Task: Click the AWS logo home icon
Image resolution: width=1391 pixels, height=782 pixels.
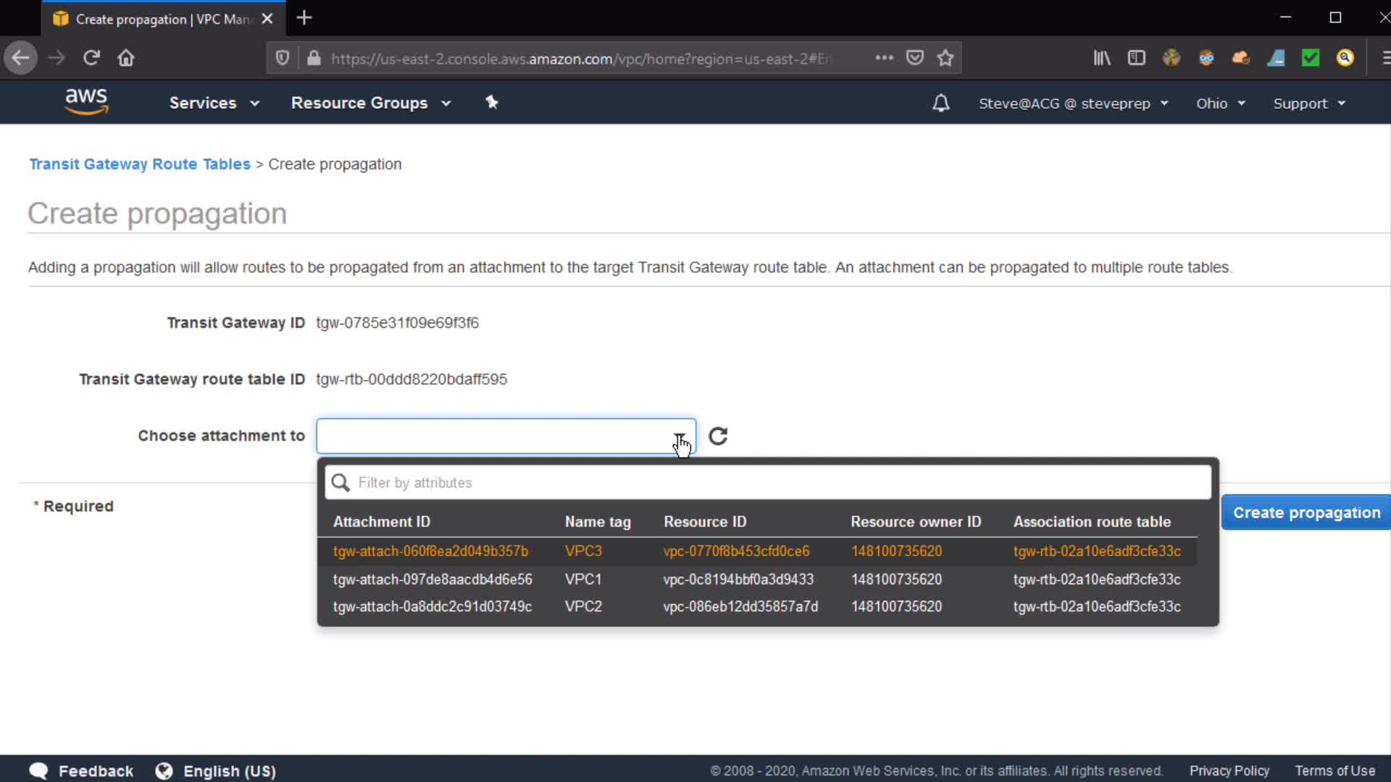Action: click(86, 101)
